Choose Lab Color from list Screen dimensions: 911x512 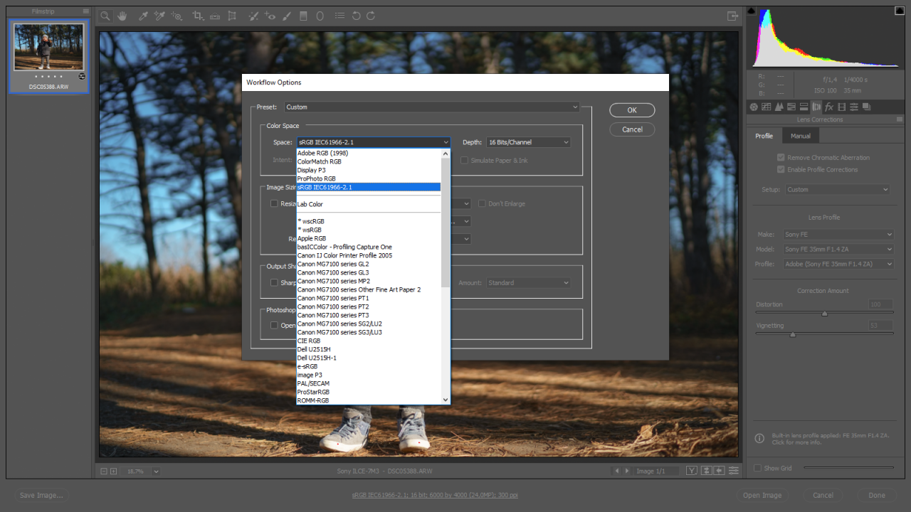coord(369,204)
